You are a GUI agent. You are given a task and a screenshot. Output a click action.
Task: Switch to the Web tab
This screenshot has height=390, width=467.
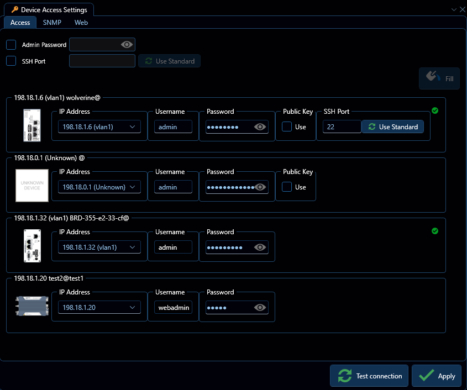(81, 22)
